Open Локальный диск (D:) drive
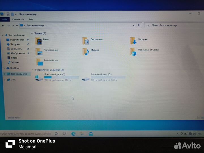 tap(86, 78)
